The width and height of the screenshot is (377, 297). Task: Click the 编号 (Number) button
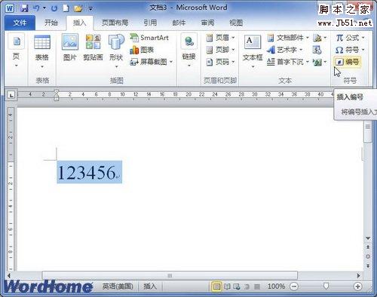(348, 62)
